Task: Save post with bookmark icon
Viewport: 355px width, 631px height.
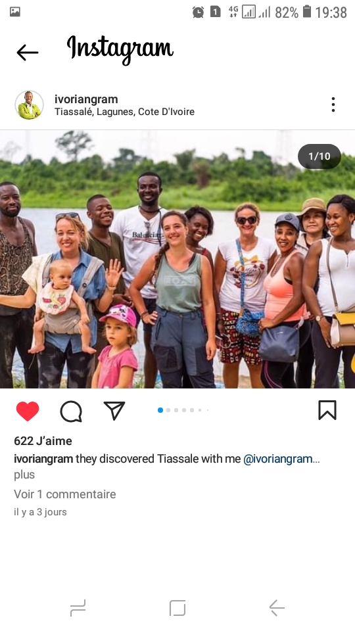Action: [327, 410]
